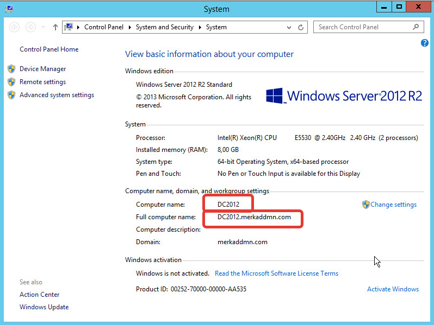Click the search magnifier icon
The width and height of the screenshot is (434, 325).
pos(416,27)
